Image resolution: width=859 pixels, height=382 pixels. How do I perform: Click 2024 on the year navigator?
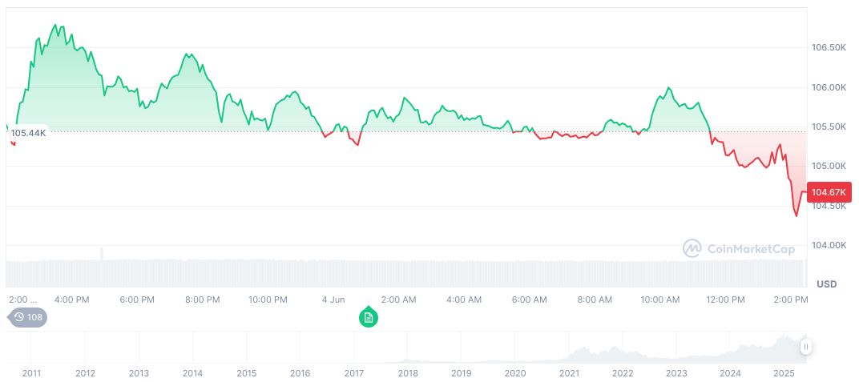click(730, 373)
